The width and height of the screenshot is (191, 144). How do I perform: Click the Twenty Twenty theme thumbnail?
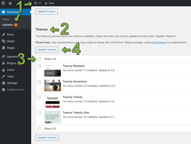coord(52,102)
